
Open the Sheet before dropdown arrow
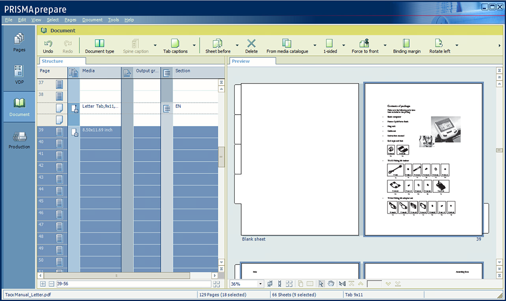(237, 45)
